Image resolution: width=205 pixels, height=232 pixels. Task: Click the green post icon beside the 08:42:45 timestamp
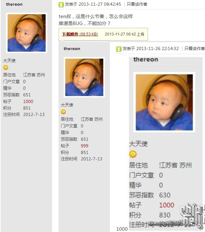tap(61, 4)
